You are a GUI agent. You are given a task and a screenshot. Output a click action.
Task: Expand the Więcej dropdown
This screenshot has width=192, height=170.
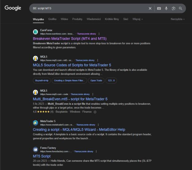[137, 19]
